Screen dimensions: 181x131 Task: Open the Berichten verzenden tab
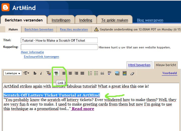tap(24, 20)
